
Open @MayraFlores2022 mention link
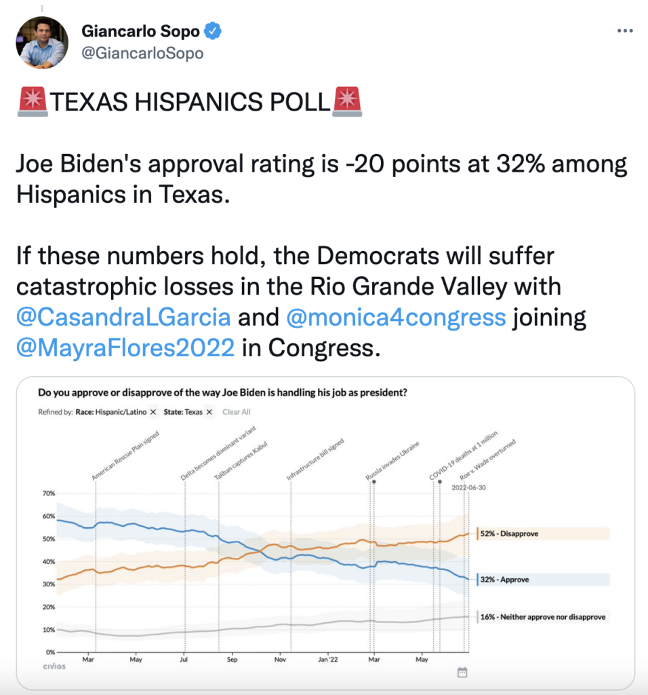coord(125,347)
